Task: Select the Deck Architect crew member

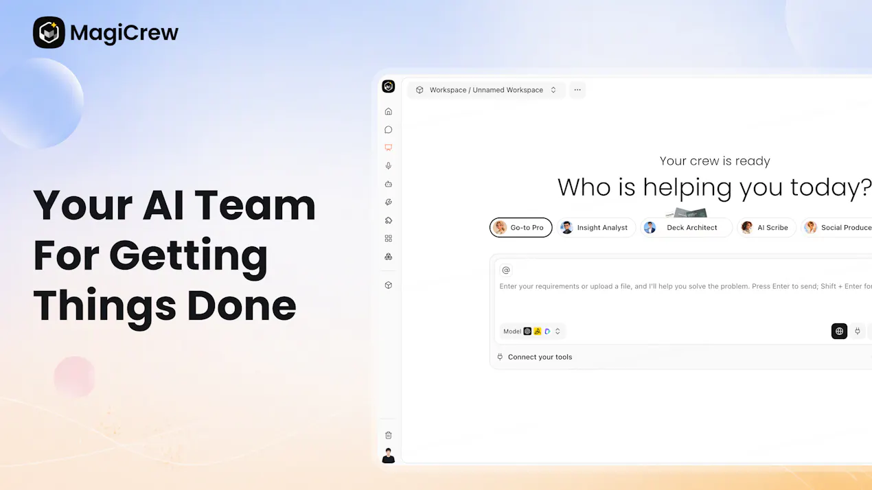Action: (x=686, y=228)
